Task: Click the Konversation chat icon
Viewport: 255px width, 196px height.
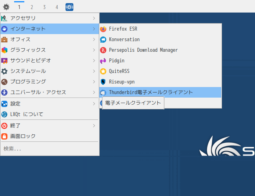Action: pos(103,40)
